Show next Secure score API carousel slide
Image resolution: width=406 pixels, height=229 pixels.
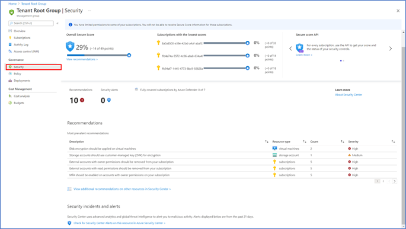point(391,49)
